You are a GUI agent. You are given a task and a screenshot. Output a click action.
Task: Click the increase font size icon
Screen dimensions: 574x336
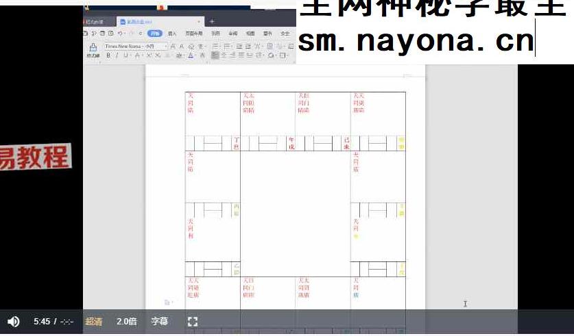tap(172, 47)
